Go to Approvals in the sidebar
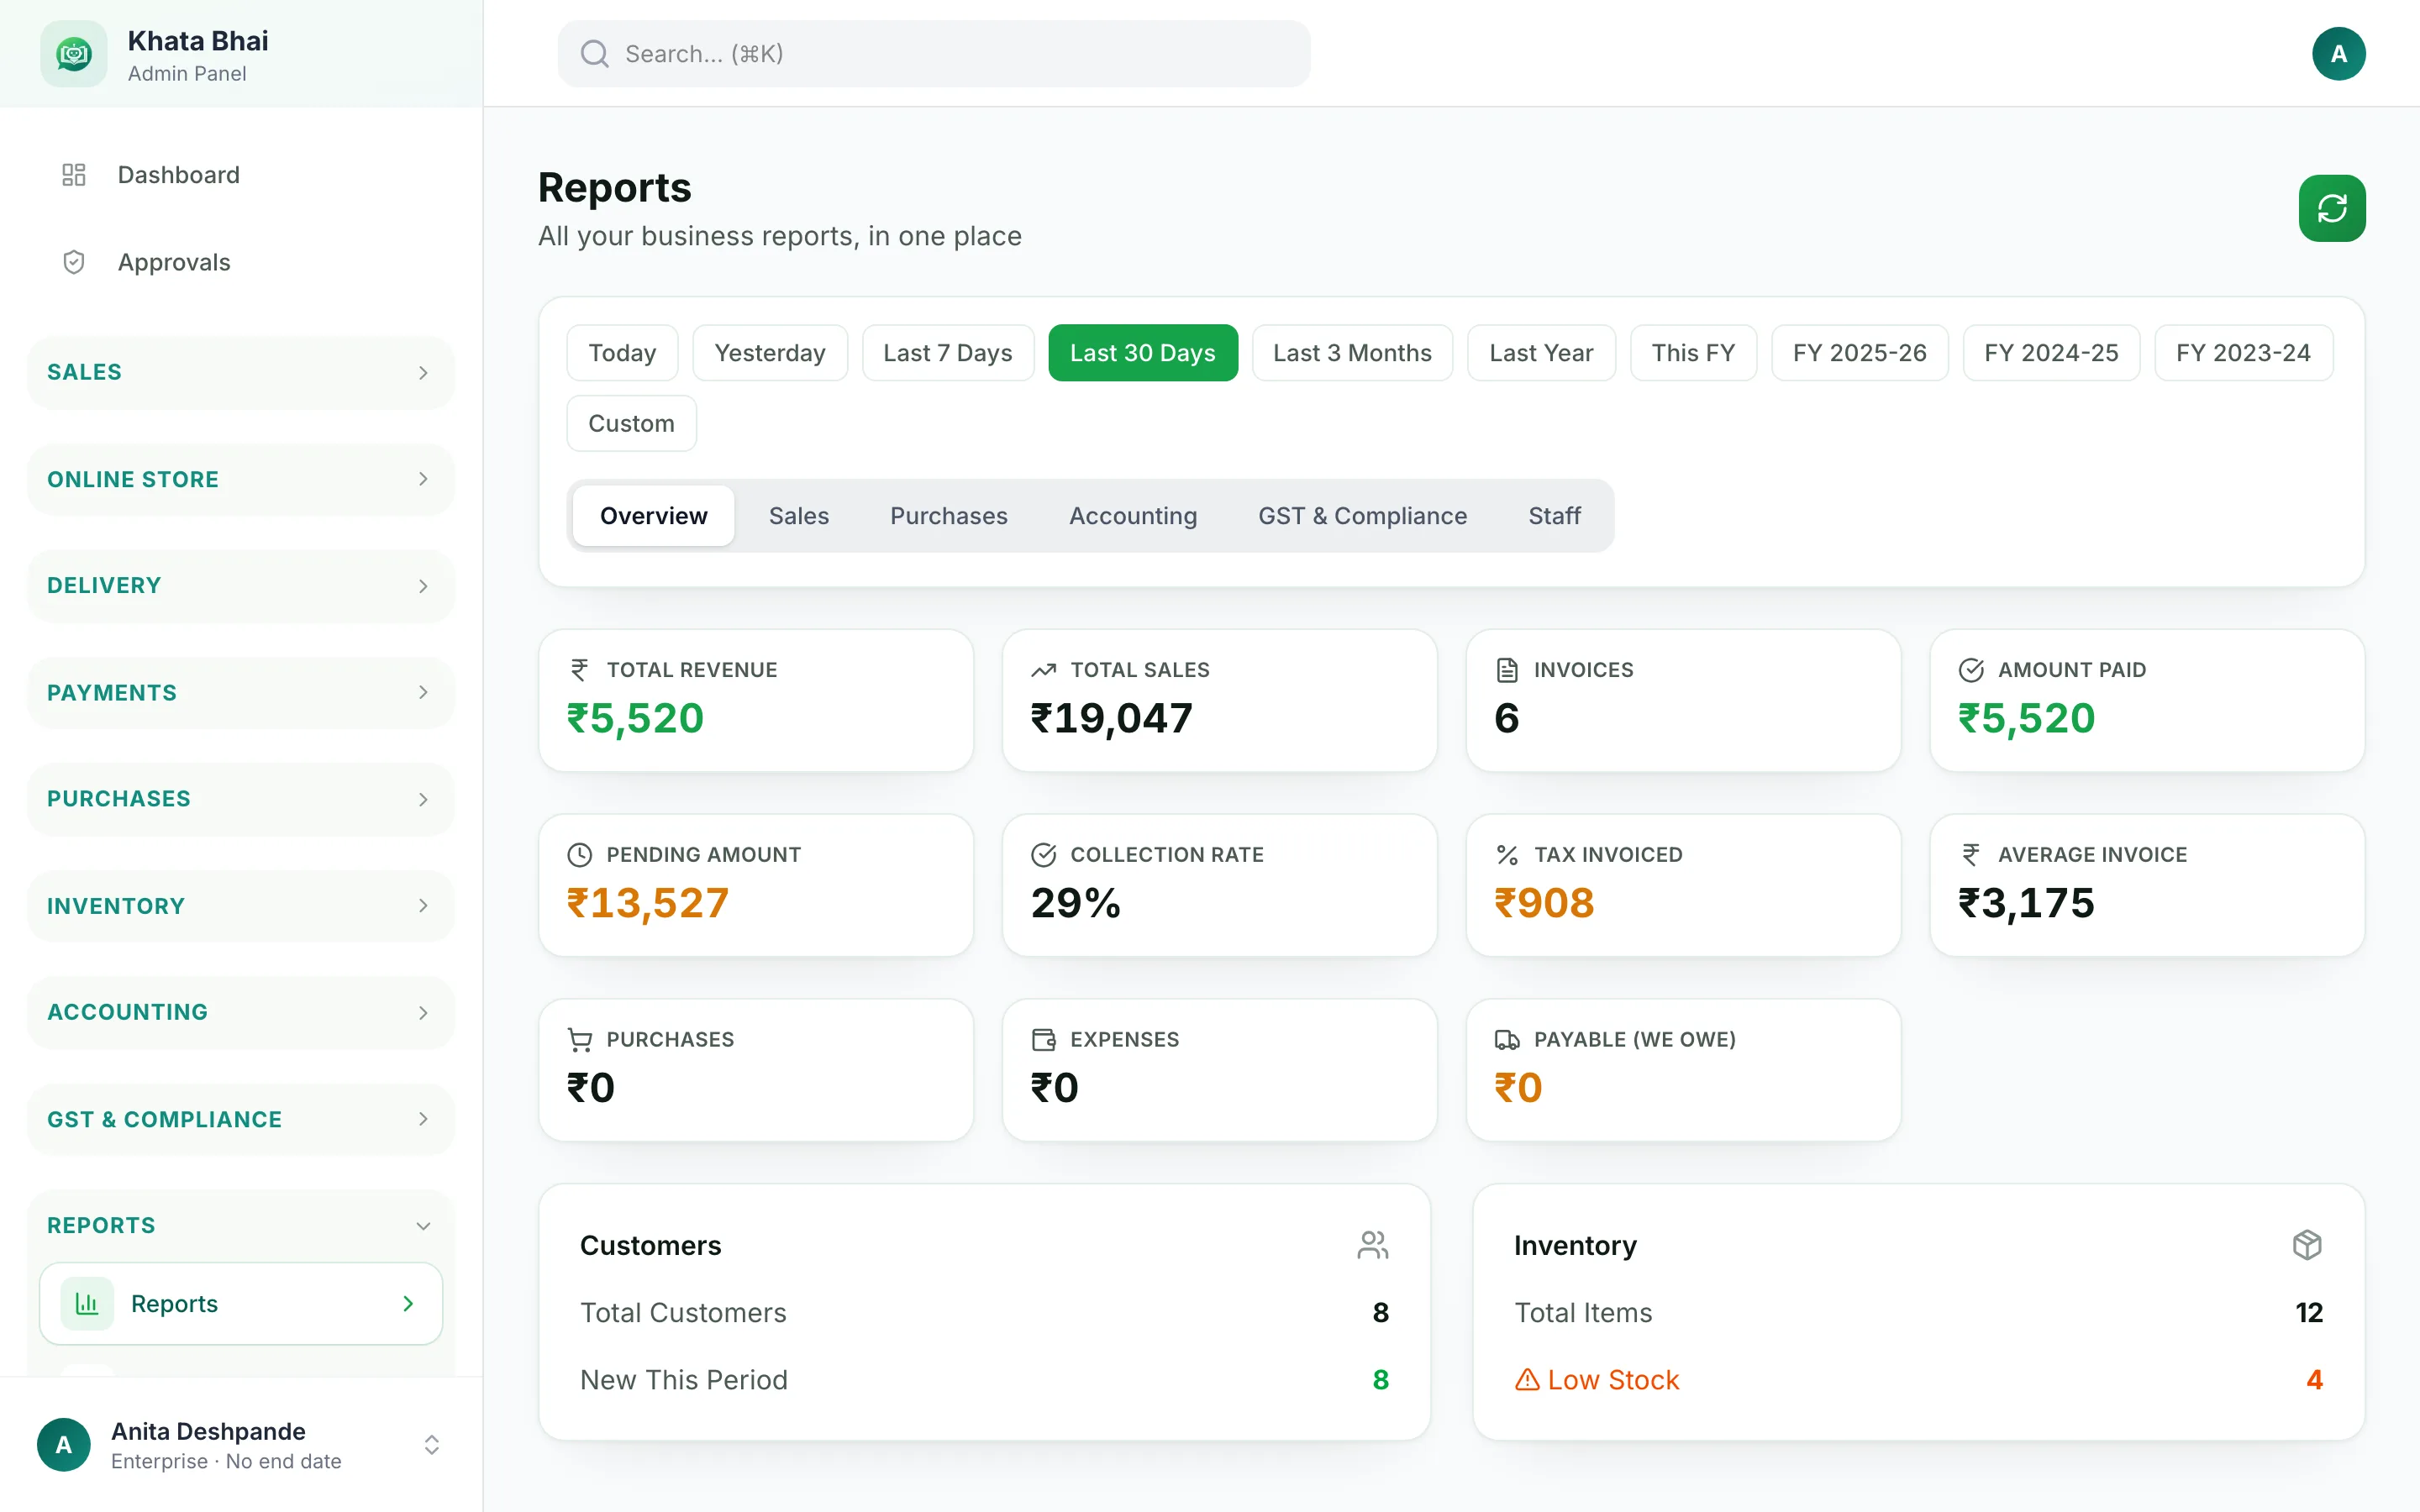The image size is (2420, 1512). pos(241,262)
